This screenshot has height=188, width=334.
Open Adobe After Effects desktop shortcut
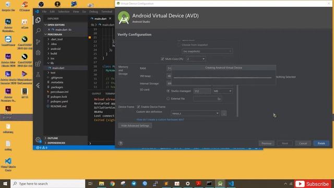[x=8, y=60]
